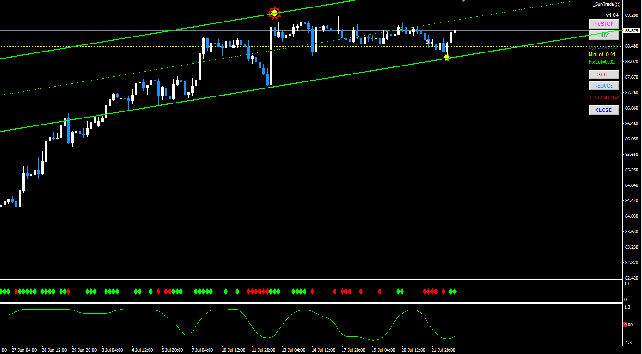Click the 89.280 price scale value
This screenshot has width=642, height=354.
coord(632,15)
